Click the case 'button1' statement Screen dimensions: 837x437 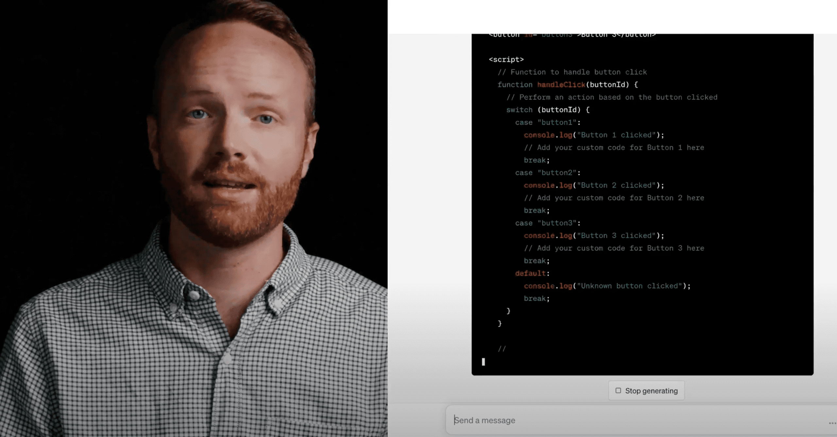547,122
